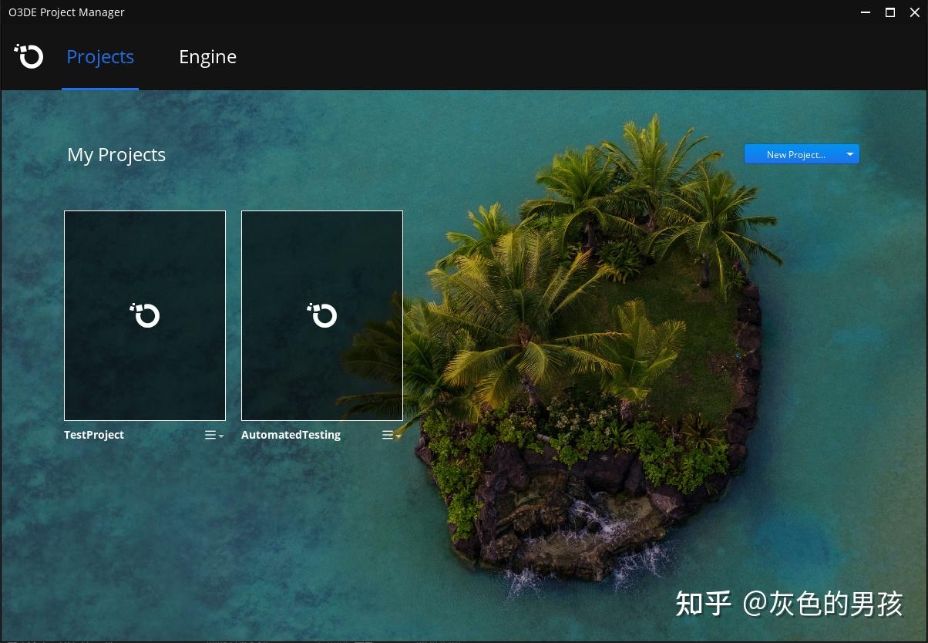Select the AutomatedTesting name label
The image size is (928, 643).
coord(291,435)
